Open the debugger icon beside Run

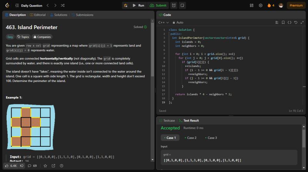click(126, 5)
